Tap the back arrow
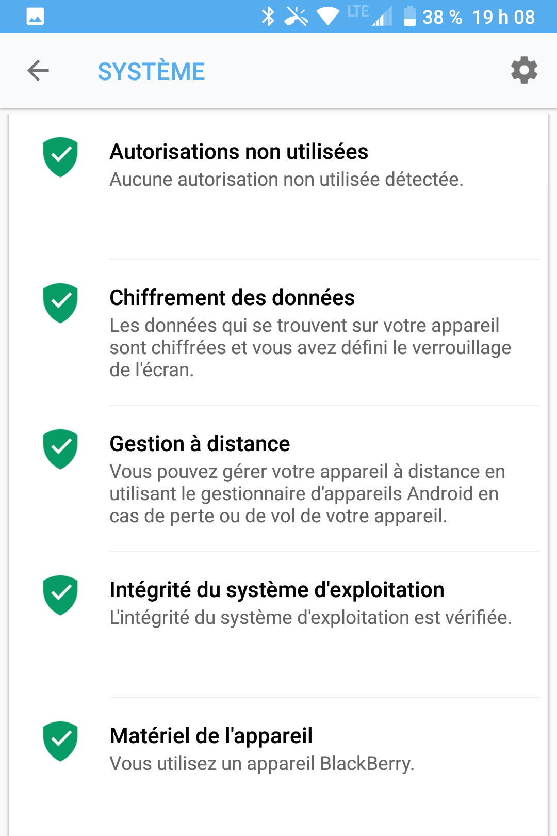 38,71
